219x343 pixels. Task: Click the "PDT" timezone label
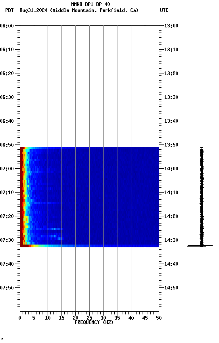coord(10,10)
